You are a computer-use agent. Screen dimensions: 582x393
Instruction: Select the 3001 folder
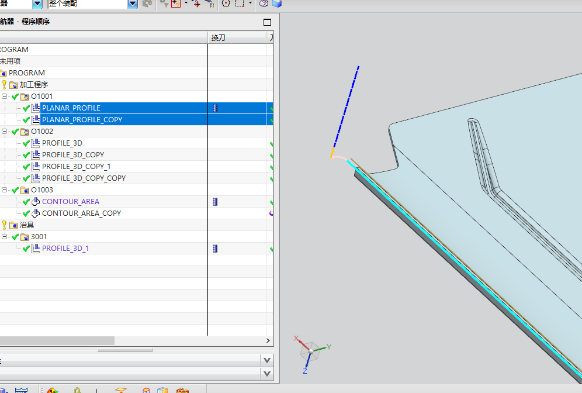(x=39, y=237)
